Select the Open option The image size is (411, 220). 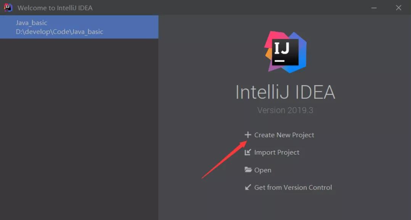click(x=263, y=170)
